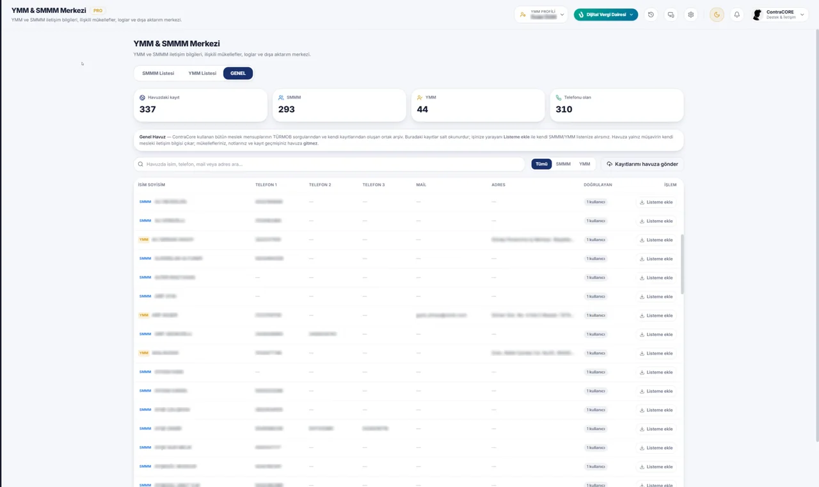819x487 pixels.
Task: Click the PRO badge beside the title
Action: point(98,11)
